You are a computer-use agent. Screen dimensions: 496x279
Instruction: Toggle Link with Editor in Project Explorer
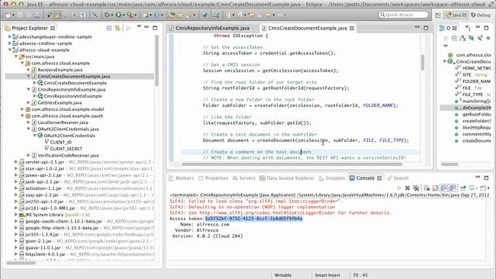point(117,28)
